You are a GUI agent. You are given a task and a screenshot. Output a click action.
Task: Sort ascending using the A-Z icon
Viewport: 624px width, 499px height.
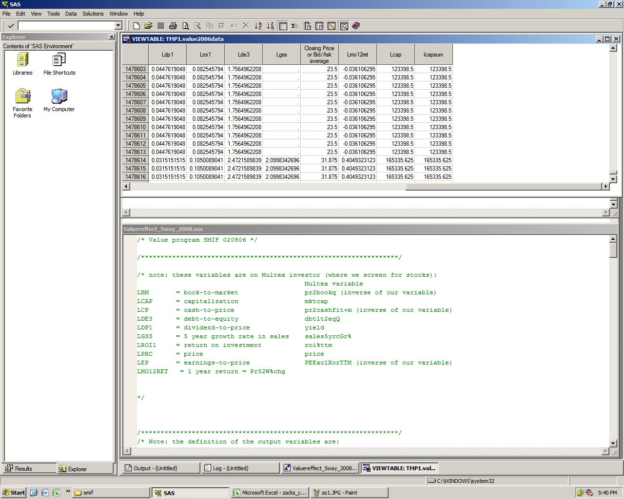258,26
